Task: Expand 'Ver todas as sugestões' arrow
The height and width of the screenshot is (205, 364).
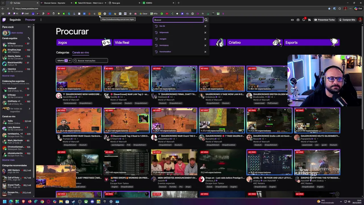Action: tap(29, 108)
